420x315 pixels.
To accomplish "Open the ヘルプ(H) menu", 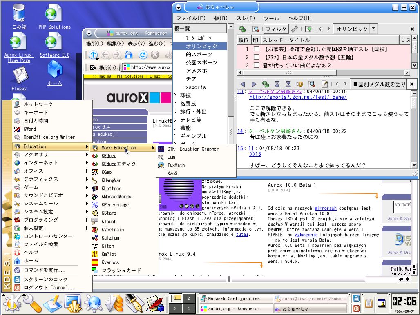I will point(299,18).
